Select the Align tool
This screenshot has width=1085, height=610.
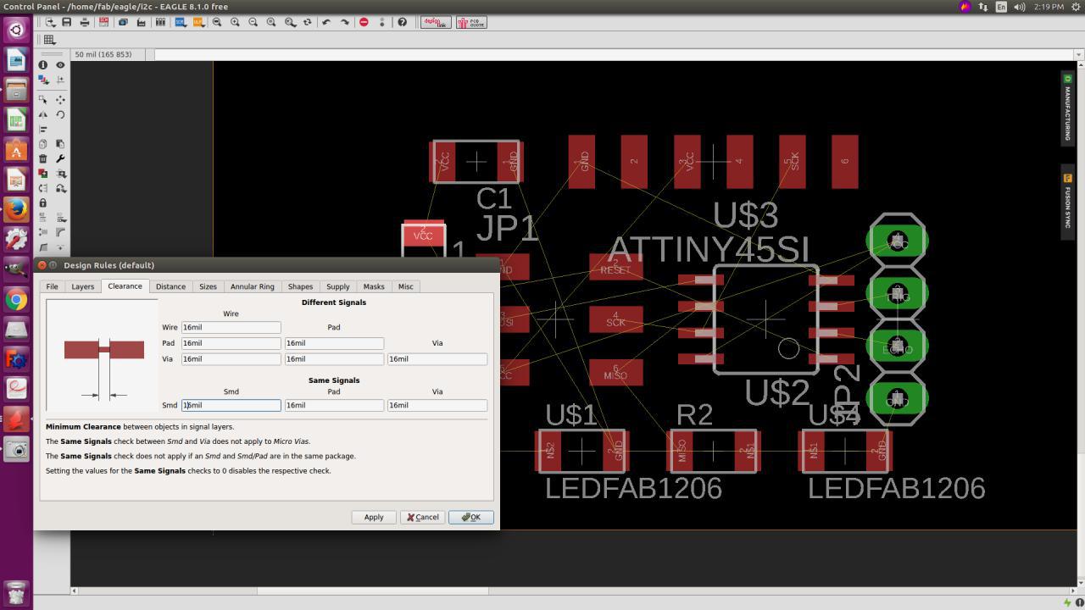[43, 129]
